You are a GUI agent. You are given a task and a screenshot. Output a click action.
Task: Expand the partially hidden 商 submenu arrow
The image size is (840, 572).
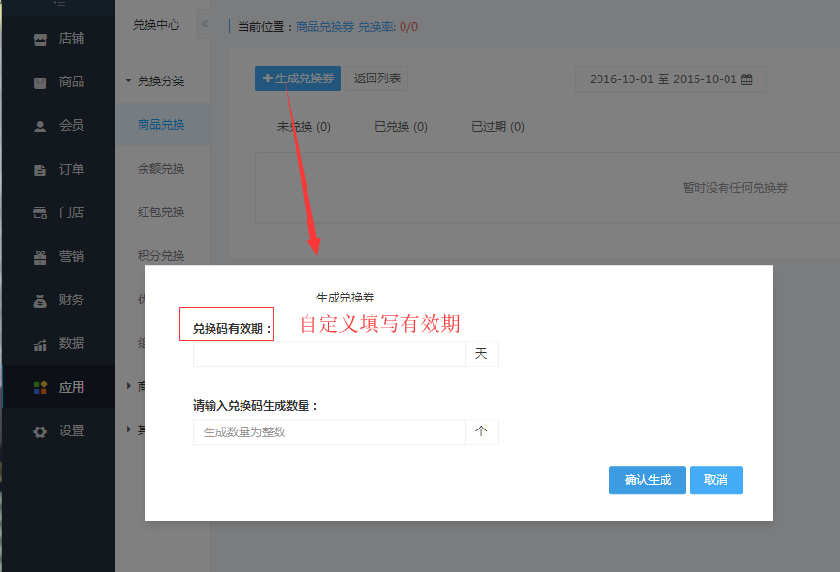(129, 386)
